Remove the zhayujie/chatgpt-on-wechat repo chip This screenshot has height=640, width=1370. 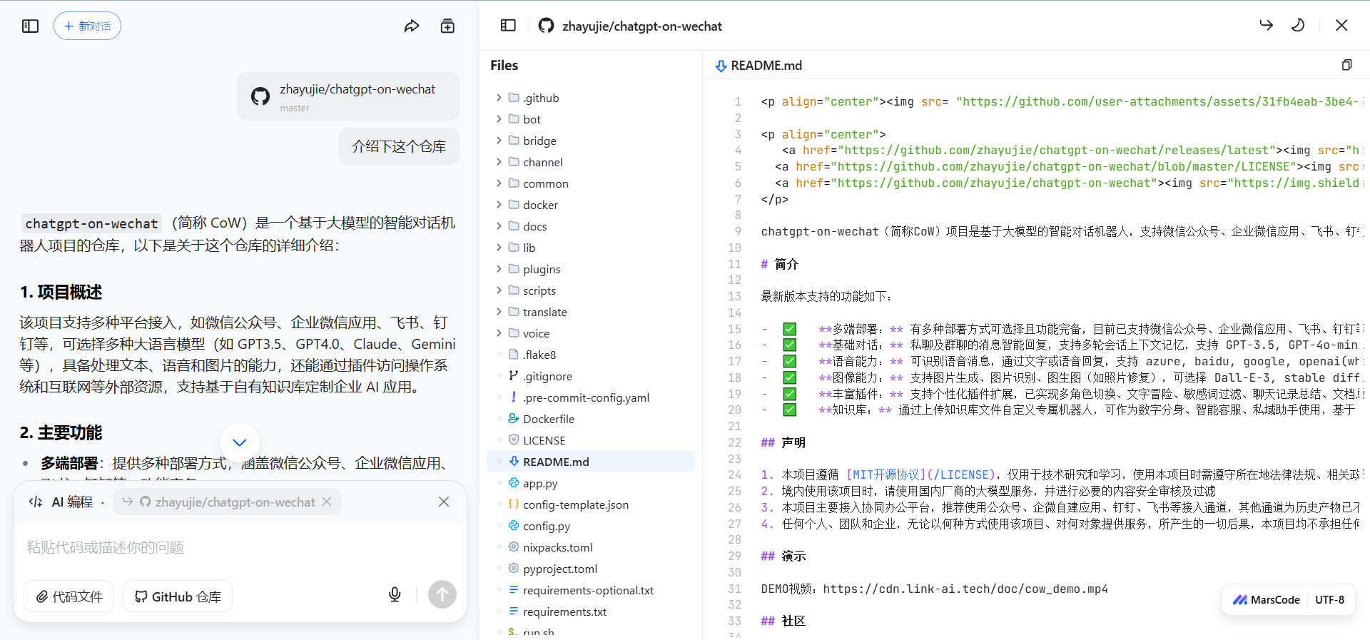tap(327, 502)
